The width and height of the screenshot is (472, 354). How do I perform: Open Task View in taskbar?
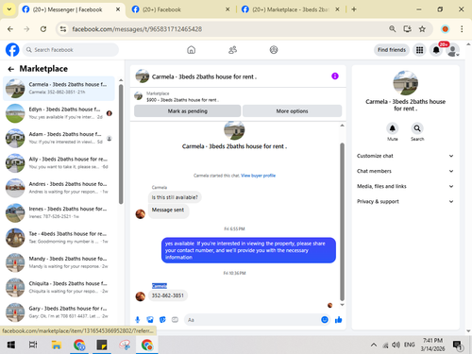click(33, 345)
